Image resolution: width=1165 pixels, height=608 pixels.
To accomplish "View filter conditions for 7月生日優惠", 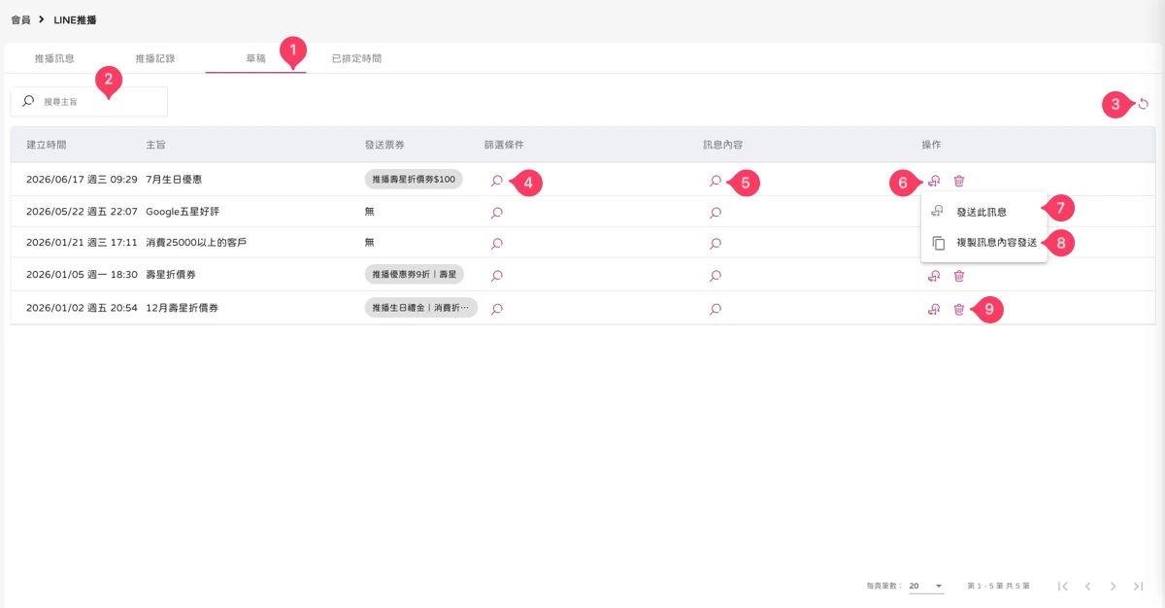I will tap(497, 181).
